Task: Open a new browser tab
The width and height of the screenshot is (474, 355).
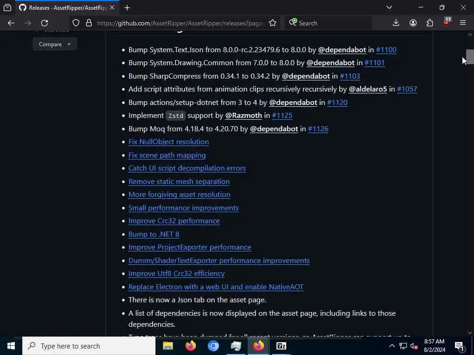Action: [127, 8]
